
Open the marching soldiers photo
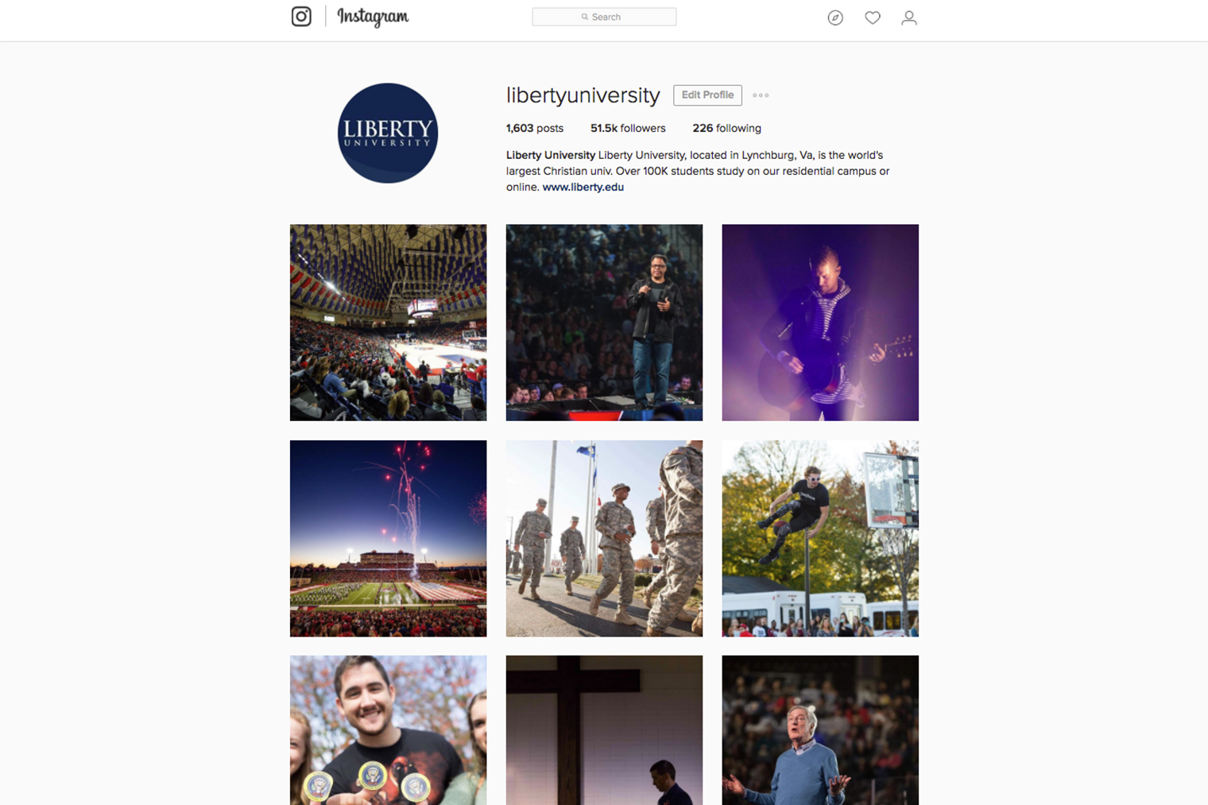604,538
